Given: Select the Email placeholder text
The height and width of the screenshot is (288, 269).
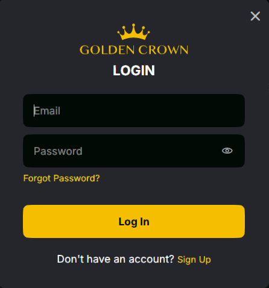Looking at the screenshot, I should point(47,111).
